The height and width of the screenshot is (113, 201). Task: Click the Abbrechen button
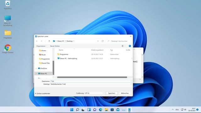click(125, 93)
